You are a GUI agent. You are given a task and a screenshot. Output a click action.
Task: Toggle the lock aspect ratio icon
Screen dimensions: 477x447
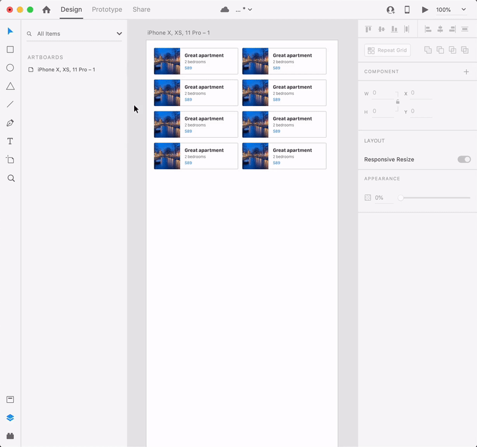pyautogui.click(x=398, y=101)
